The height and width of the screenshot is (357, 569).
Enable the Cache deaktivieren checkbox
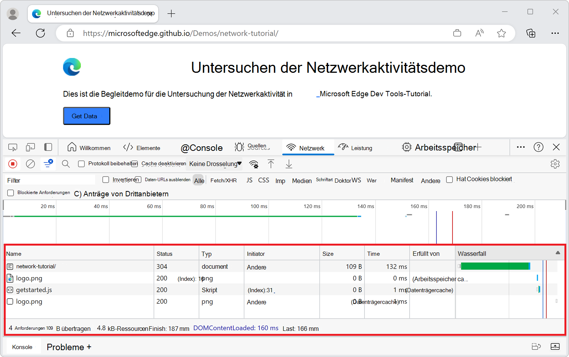pos(135,163)
